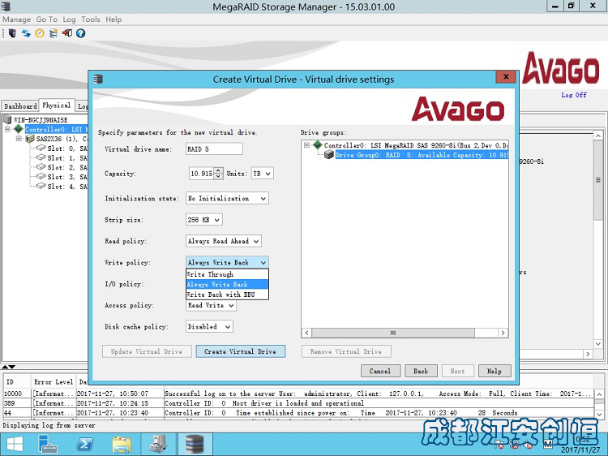Collapse the Controller0 node in the left tree
The image size is (608, 456).
pyautogui.click(x=7, y=129)
